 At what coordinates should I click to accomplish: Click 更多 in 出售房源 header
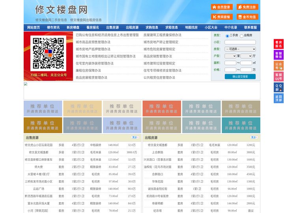135,137
